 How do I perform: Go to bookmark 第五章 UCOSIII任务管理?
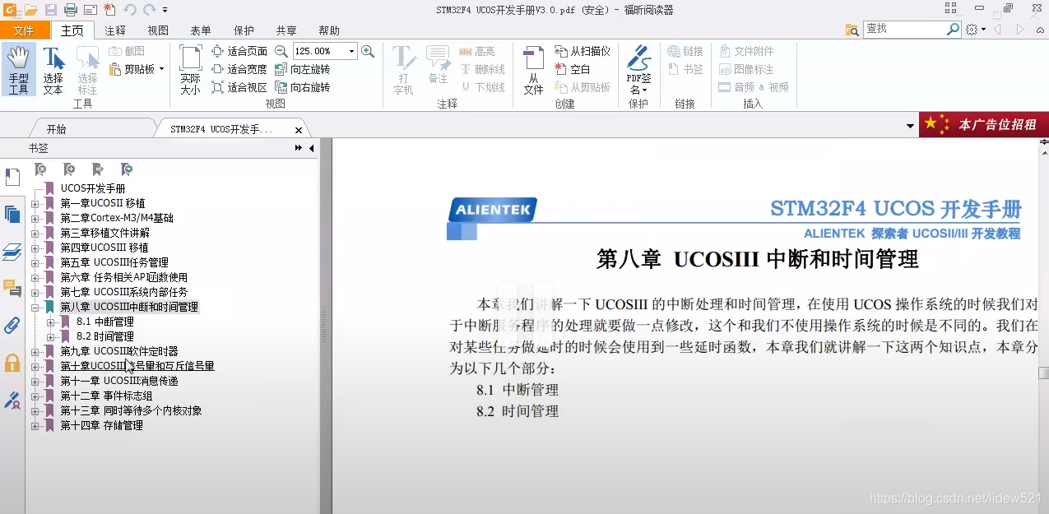click(114, 262)
